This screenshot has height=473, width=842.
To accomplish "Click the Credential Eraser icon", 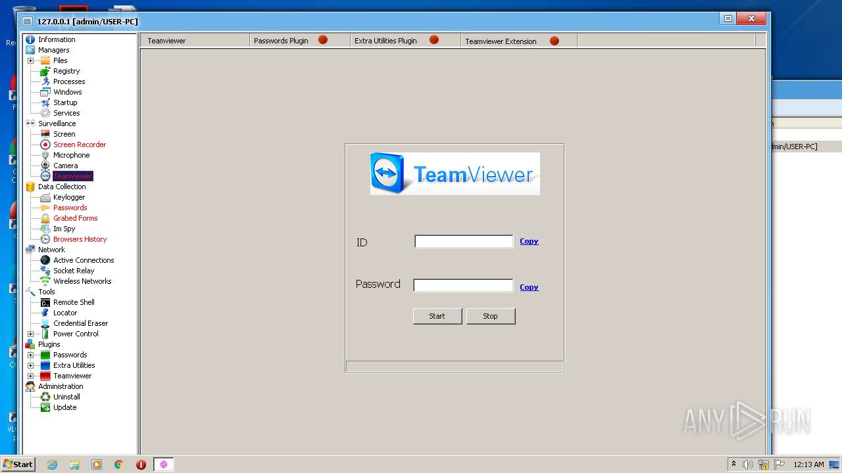I will click(x=45, y=323).
